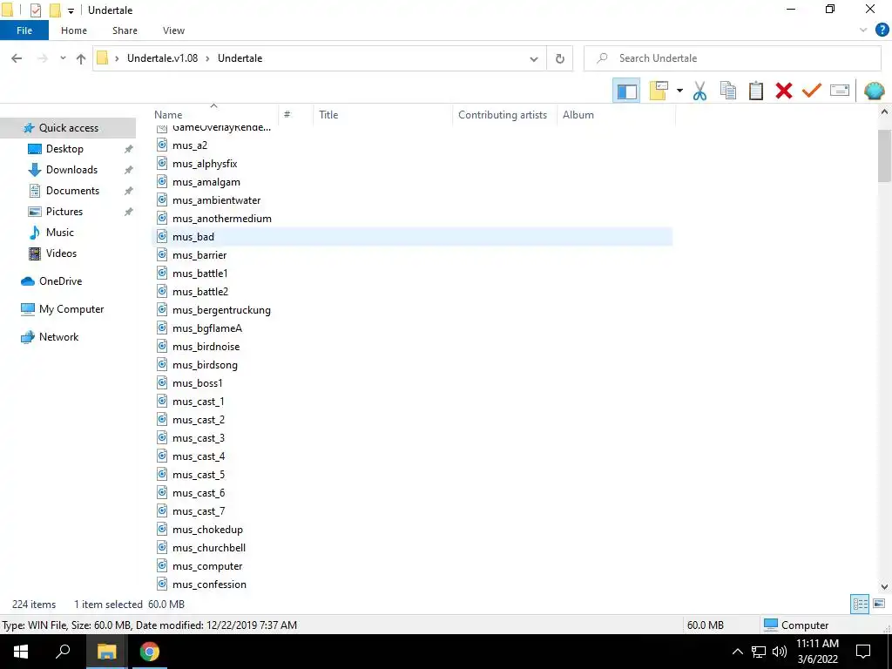Toggle the navigation pane toolbar button
This screenshot has width=892, height=669.
pos(626,91)
